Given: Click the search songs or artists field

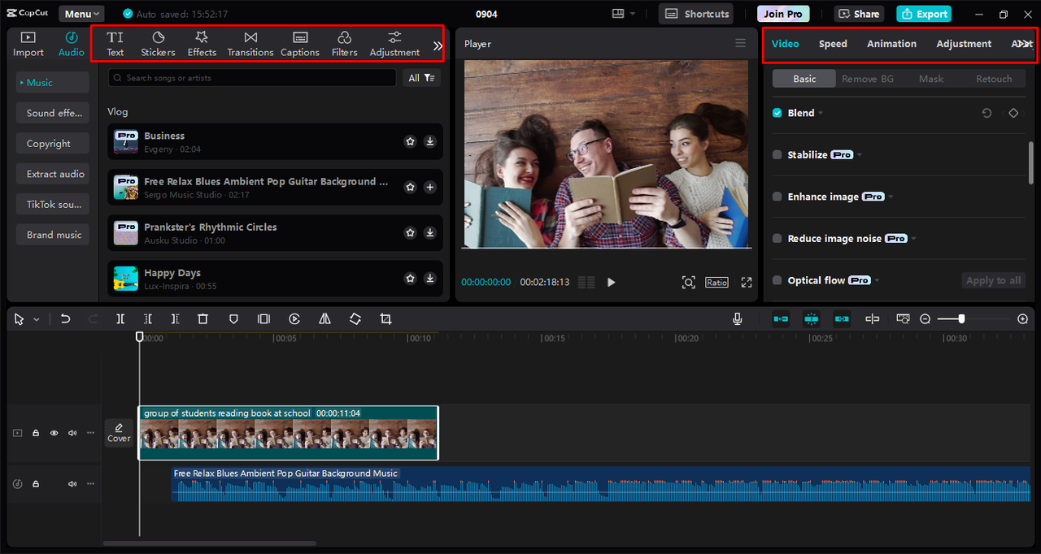Looking at the screenshot, I should click(x=252, y=78).
